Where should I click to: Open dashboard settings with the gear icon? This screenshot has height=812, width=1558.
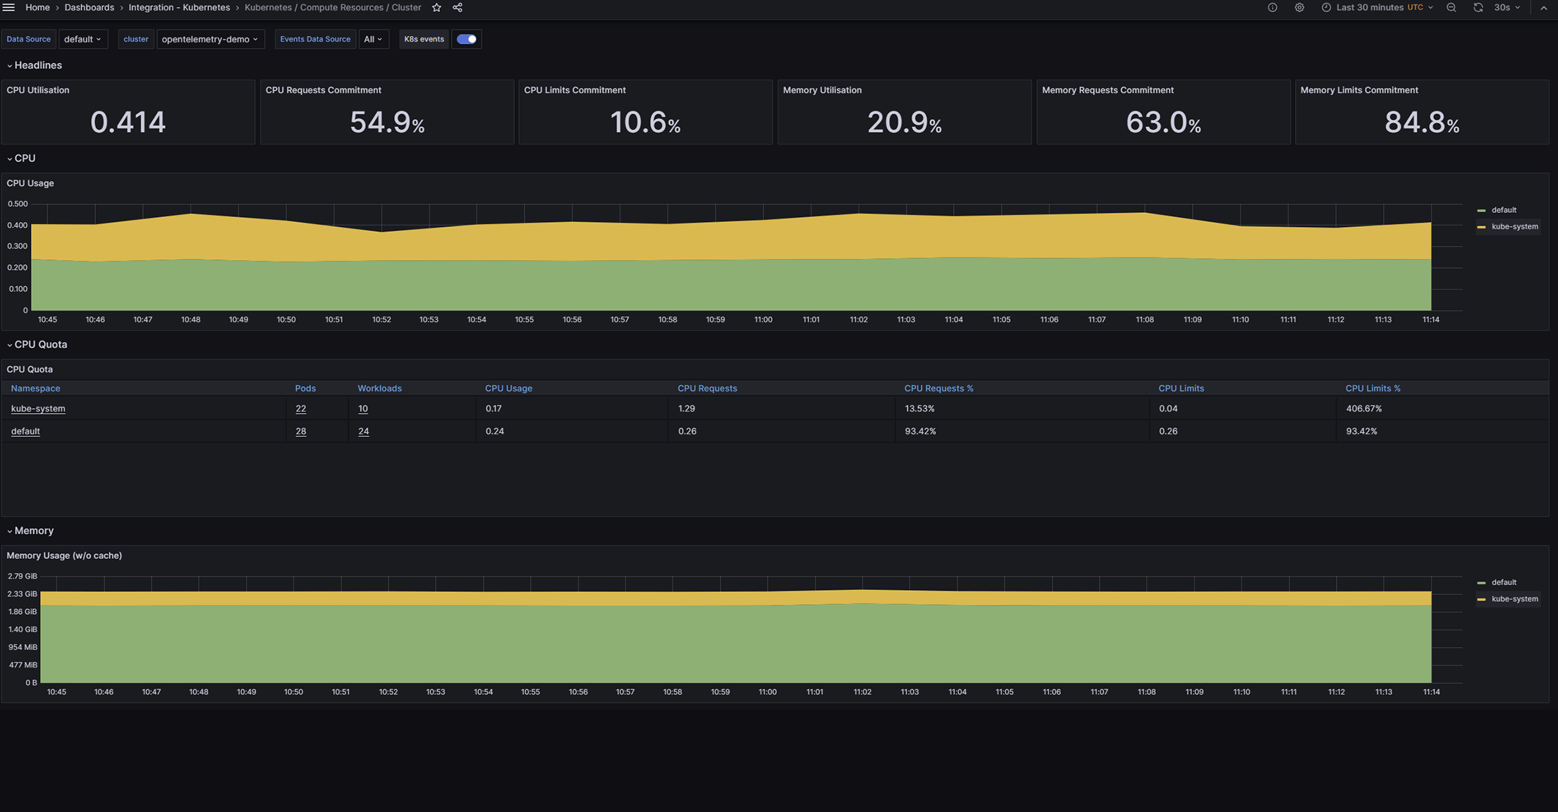coord(1299,8)
